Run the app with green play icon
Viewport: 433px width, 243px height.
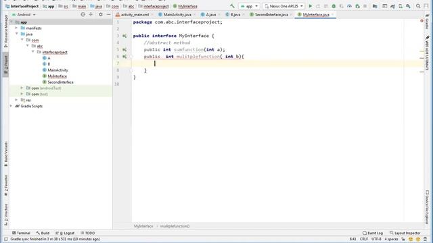click(311, 6)
